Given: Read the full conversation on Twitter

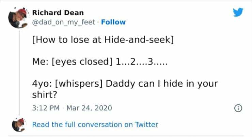Looking at the screenshot, I should tap(95, 124).
